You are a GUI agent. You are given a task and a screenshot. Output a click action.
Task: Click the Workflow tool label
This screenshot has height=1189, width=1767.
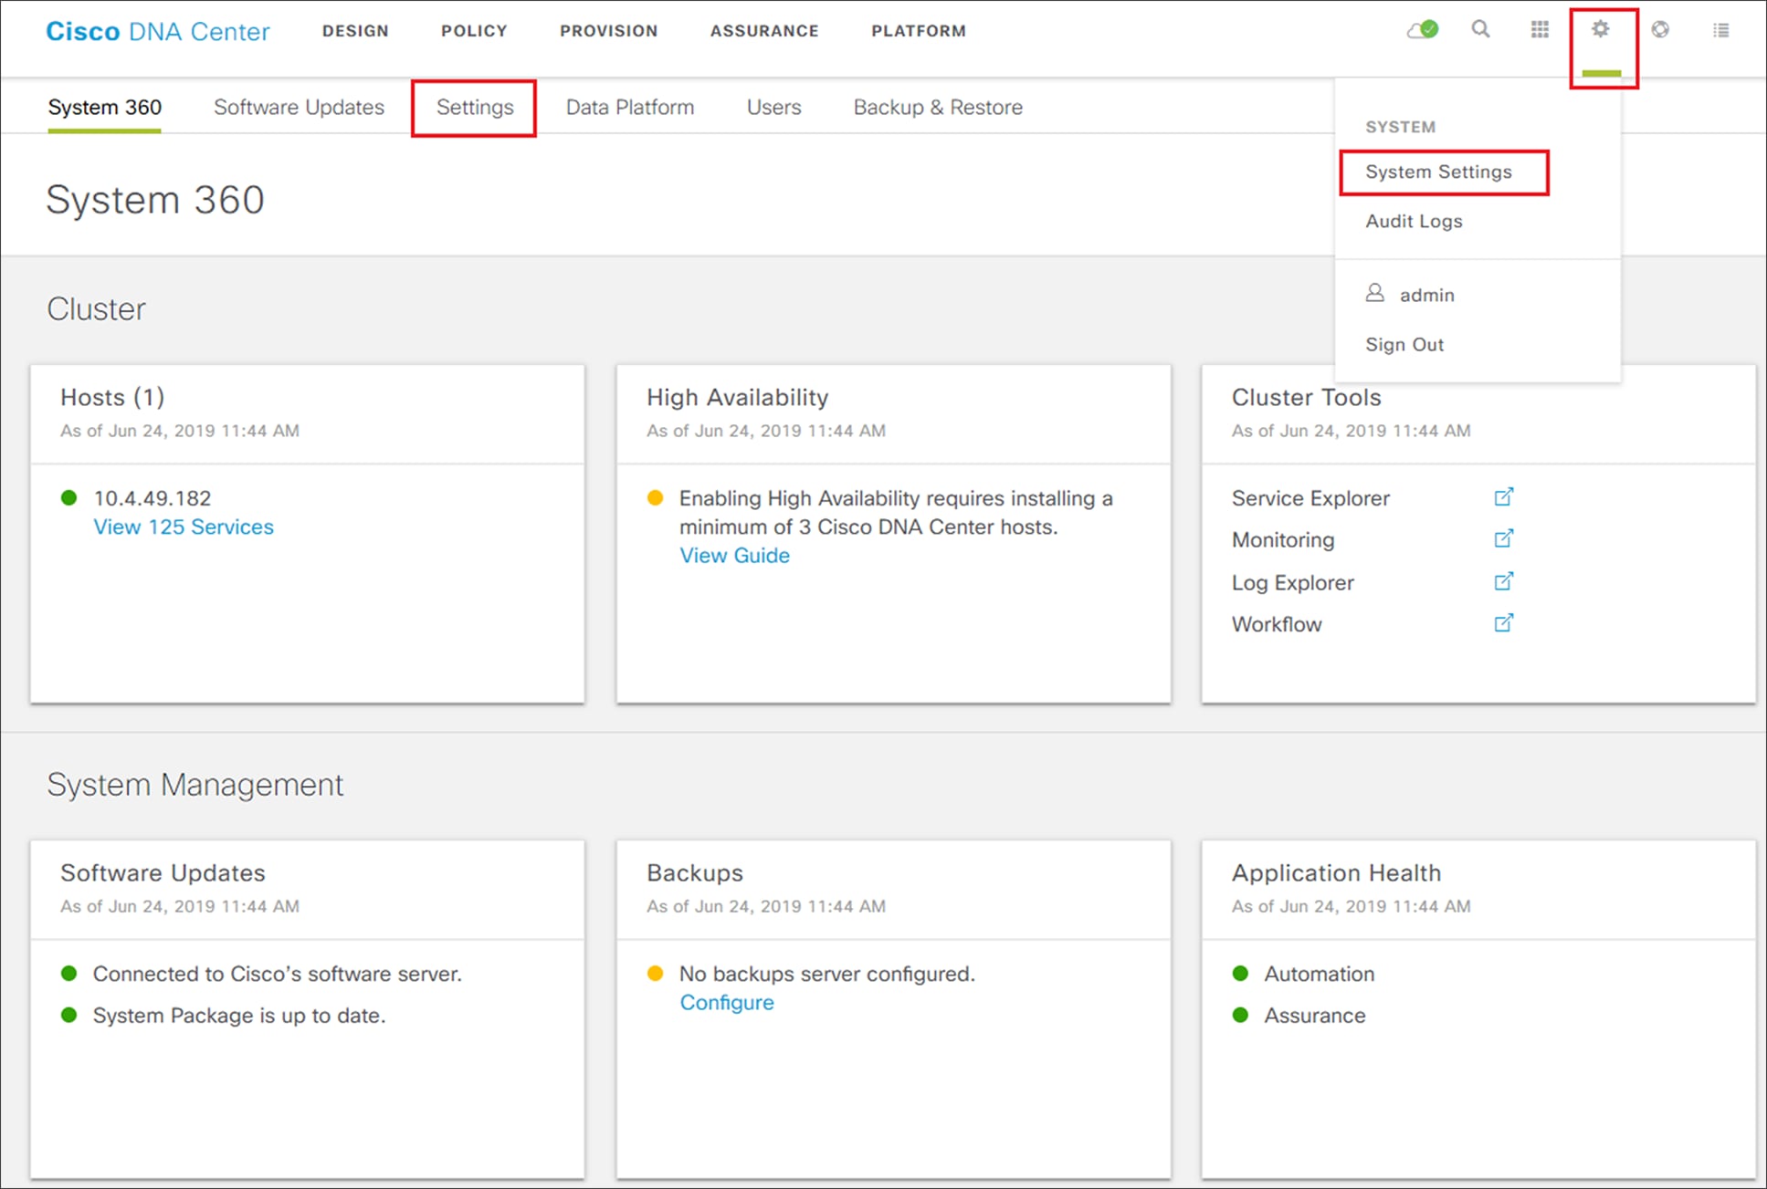[x=1277, y=624]
